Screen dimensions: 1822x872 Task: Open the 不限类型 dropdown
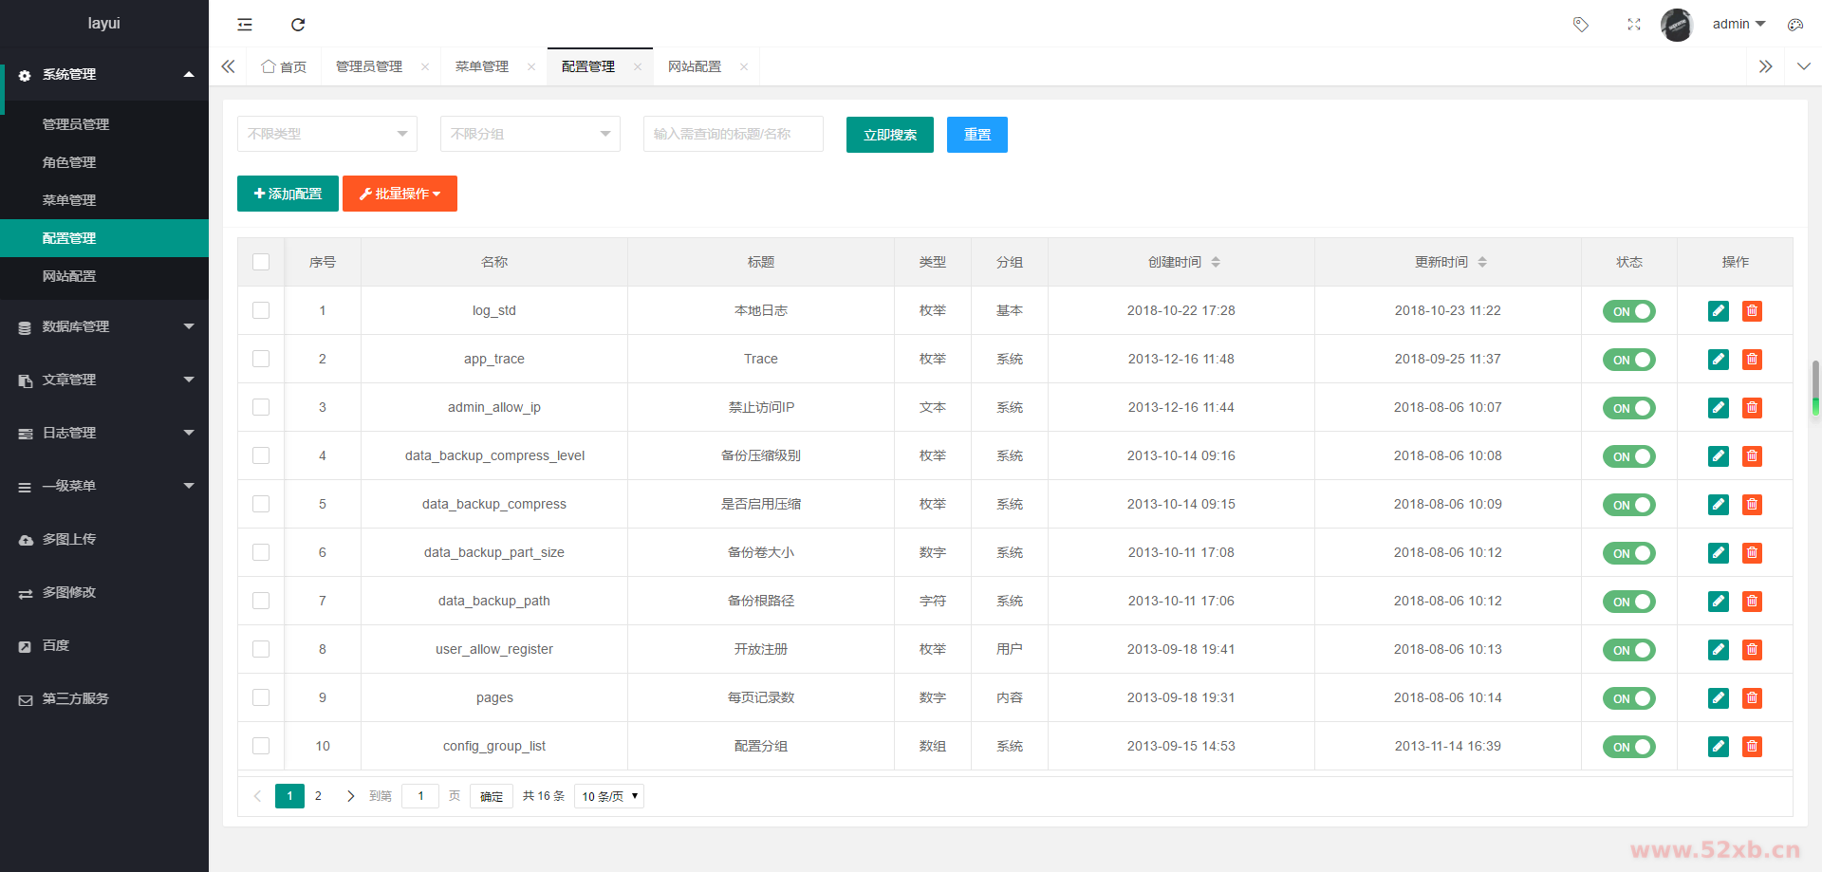coord(326,134)
